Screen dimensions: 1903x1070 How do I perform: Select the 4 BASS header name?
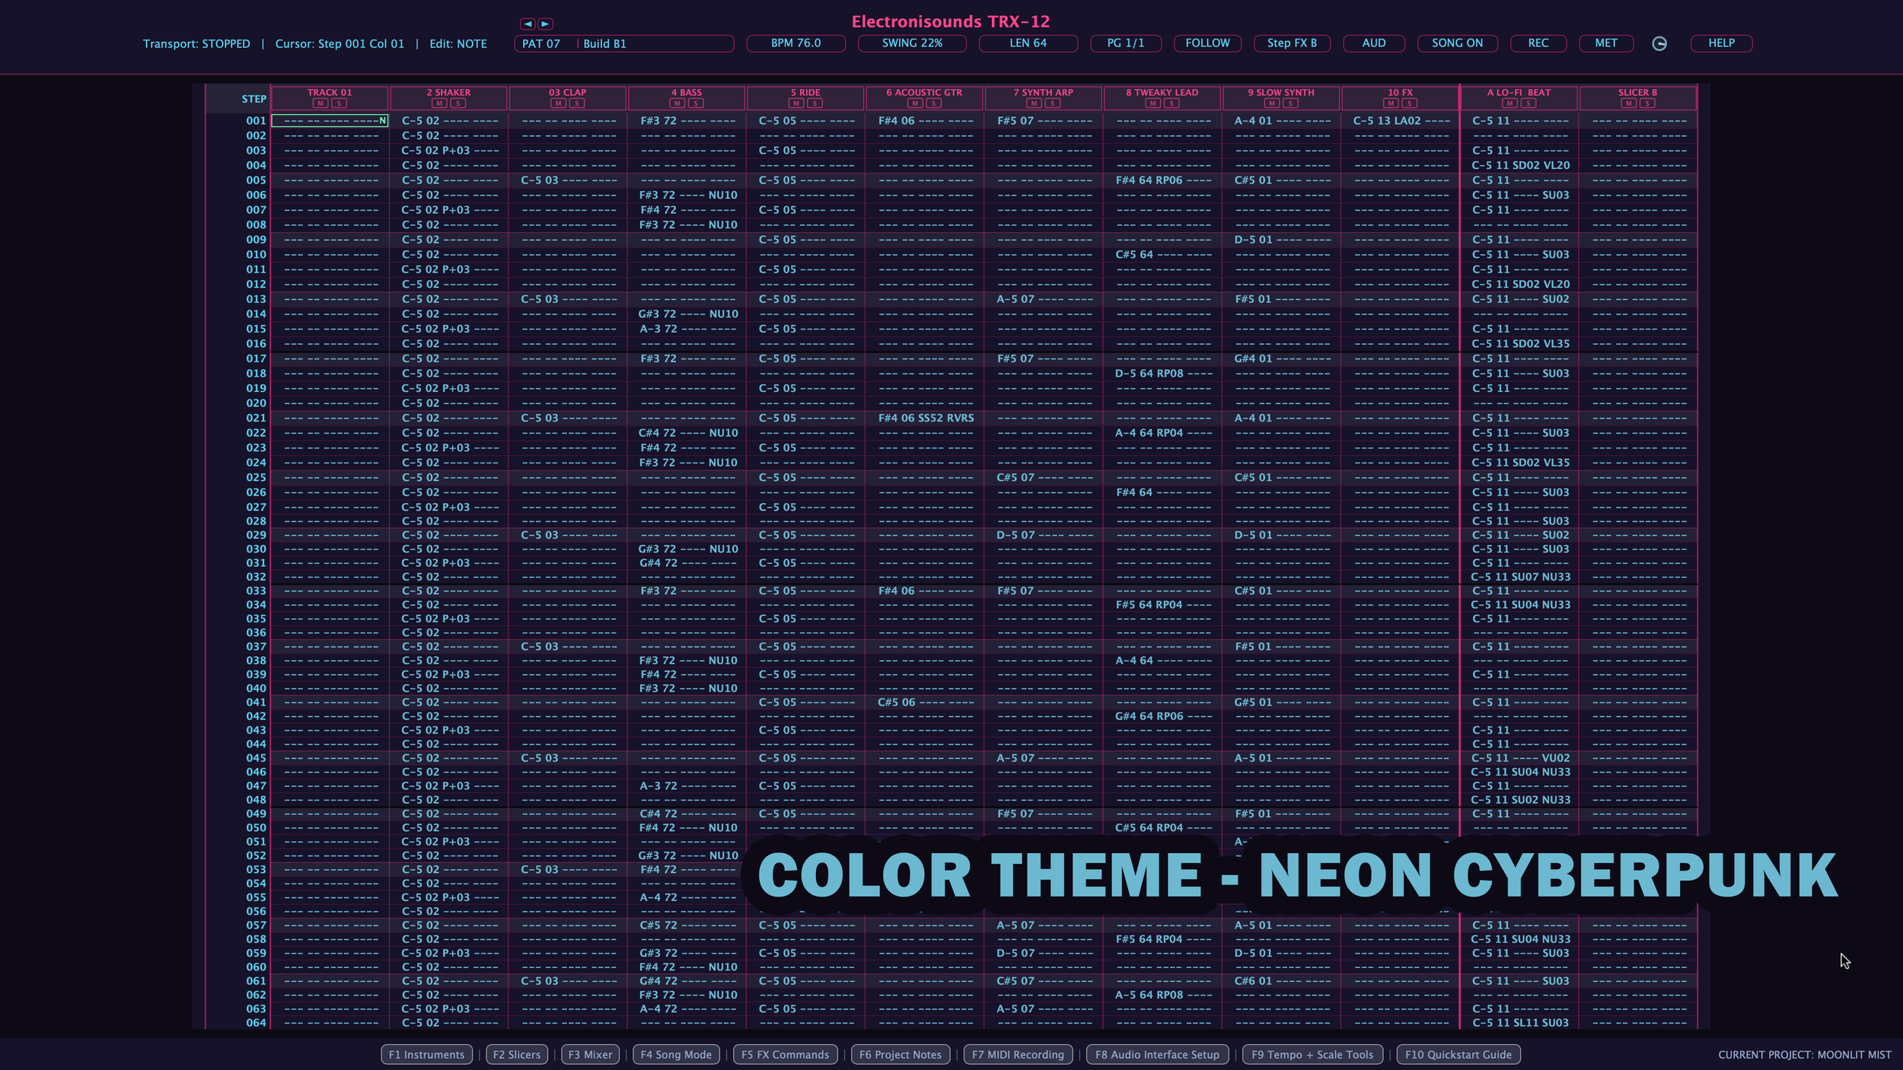coord(687,92)
